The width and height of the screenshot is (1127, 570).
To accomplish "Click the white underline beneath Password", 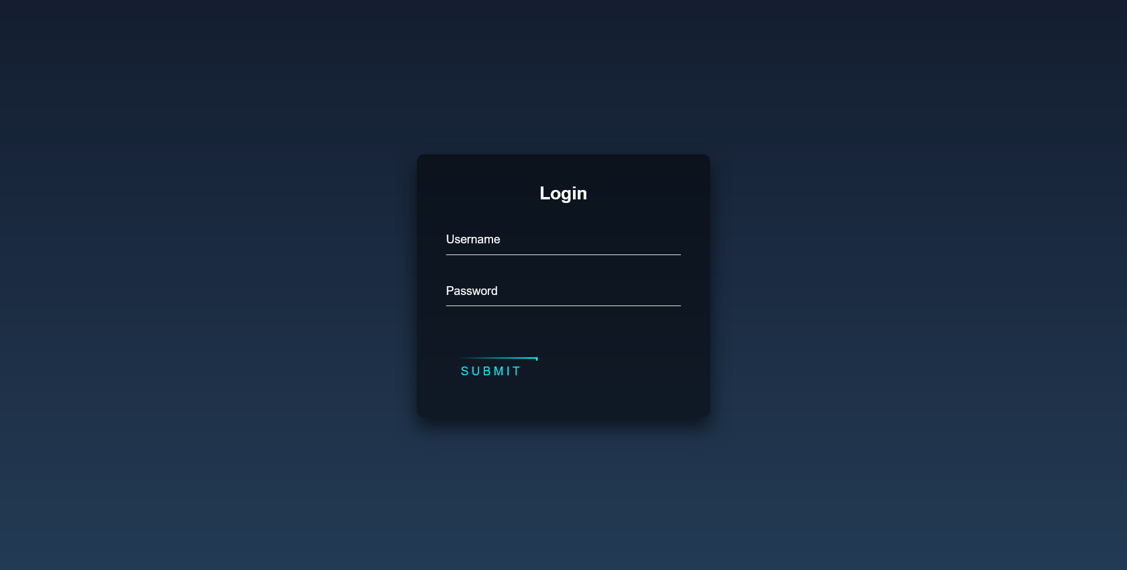I will (563, 306).
